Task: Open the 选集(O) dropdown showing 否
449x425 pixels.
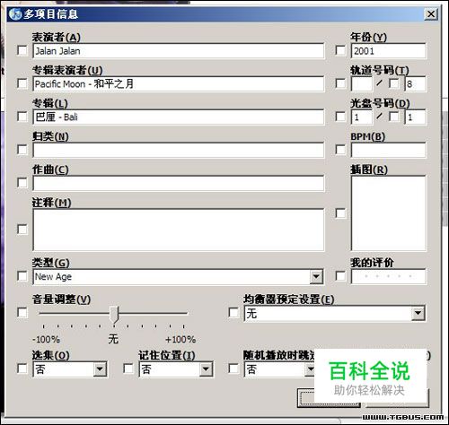Action: coord(100,369)
